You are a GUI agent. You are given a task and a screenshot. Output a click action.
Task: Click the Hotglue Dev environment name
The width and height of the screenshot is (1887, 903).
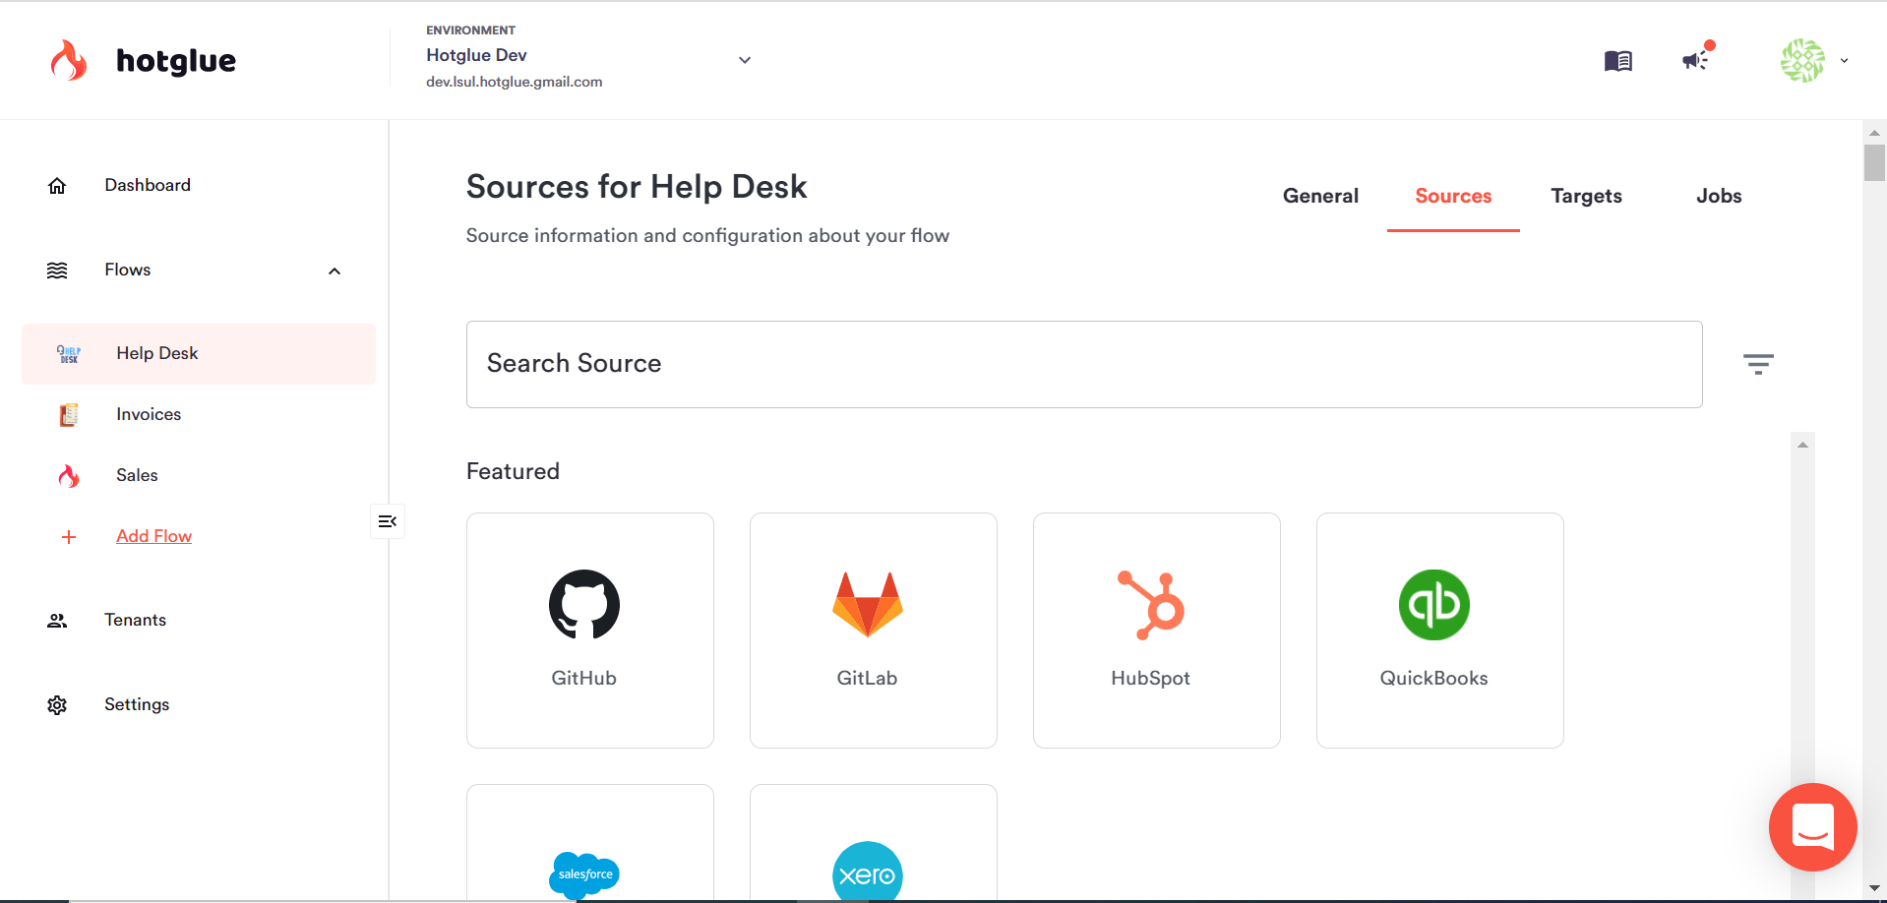click(476, 55)
